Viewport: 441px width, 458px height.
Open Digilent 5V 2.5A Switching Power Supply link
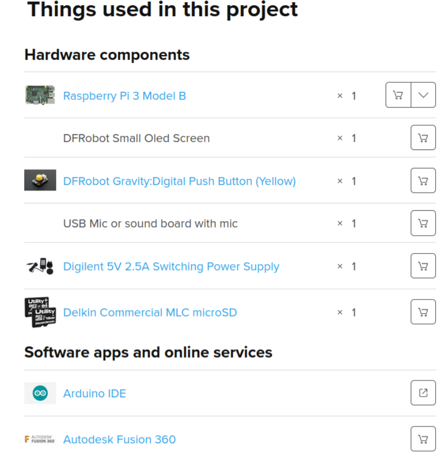click(171, 267)
